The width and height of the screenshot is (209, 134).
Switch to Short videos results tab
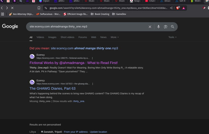67,37
